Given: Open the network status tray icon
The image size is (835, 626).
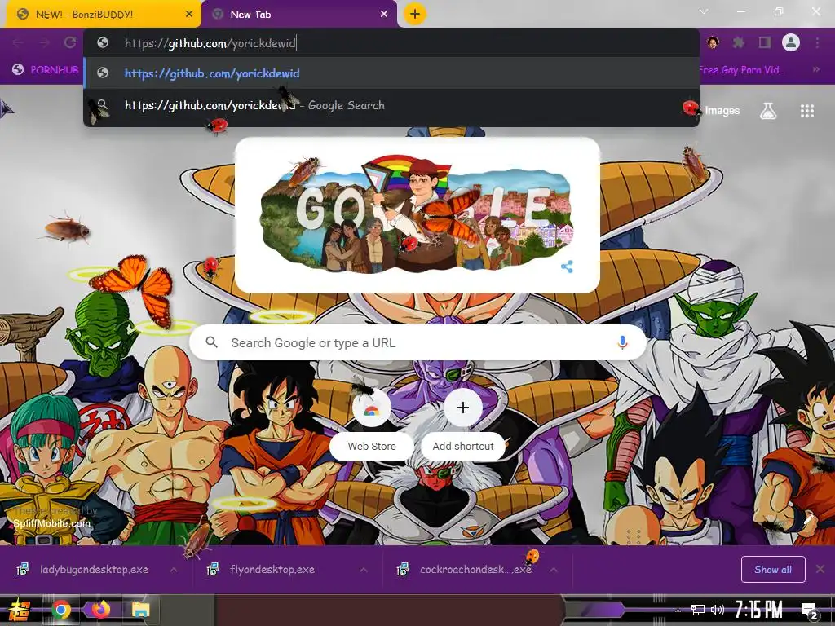Looking at the screenshot, I should (x=697, y=610).
